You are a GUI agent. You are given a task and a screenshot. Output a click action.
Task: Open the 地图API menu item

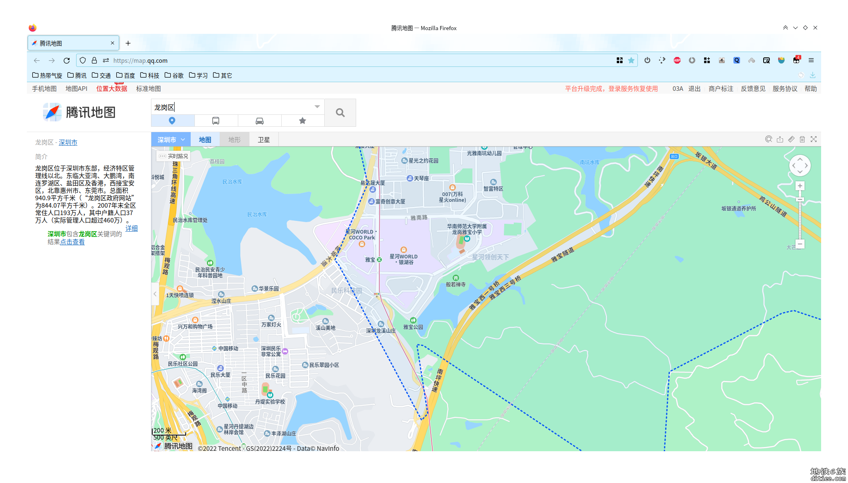(77, 89)
